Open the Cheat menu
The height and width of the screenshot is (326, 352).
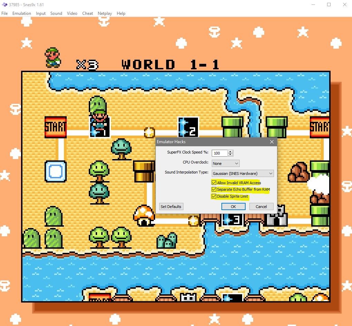87,13
